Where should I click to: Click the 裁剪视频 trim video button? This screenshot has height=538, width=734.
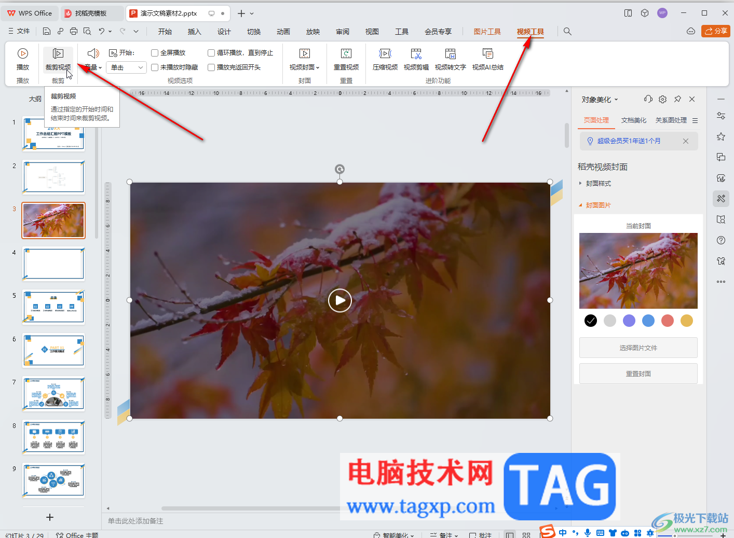(58, 59)
